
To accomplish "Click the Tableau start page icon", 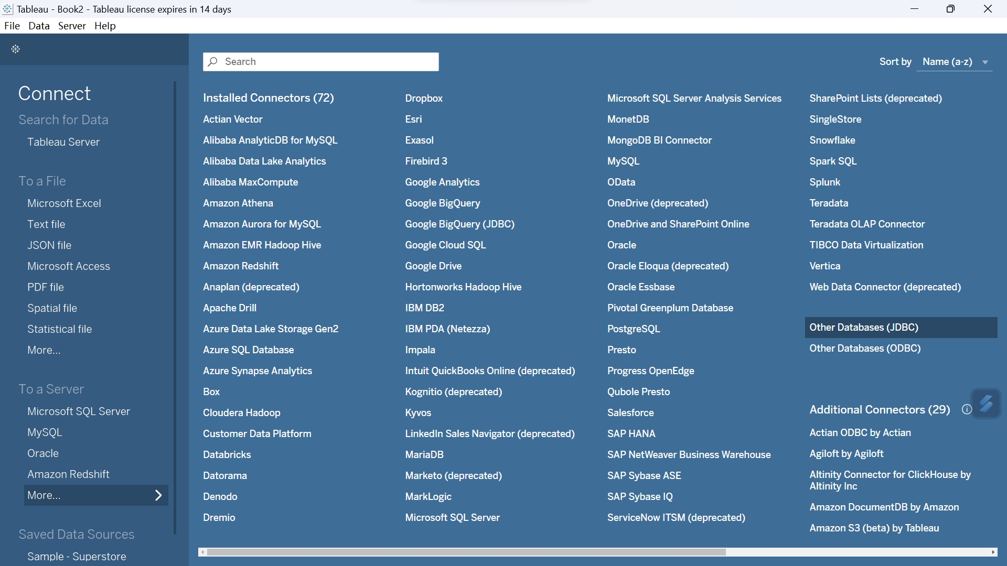I will [x=16, y=49].
